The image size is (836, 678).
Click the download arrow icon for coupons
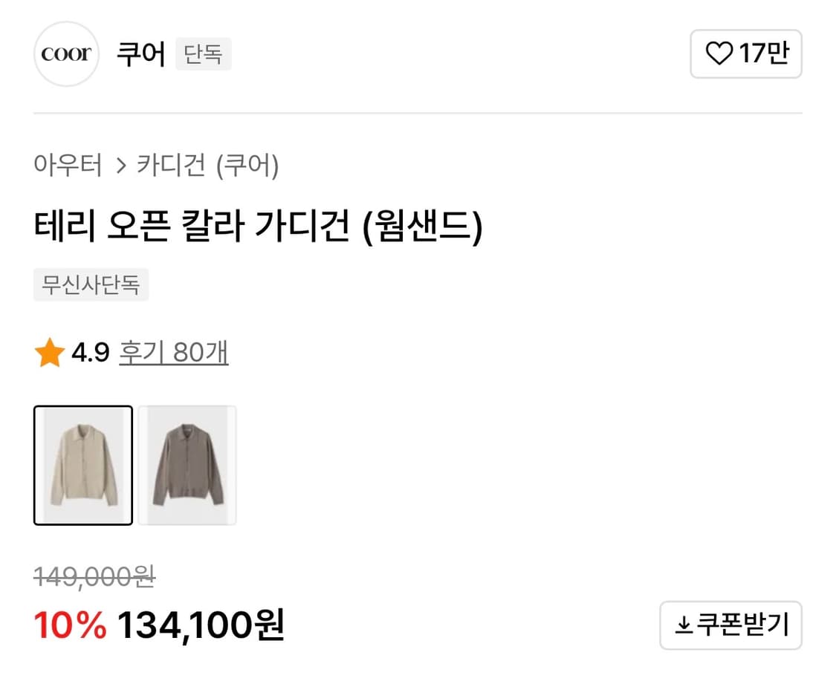pyautogui.click(x=683, y=626)
